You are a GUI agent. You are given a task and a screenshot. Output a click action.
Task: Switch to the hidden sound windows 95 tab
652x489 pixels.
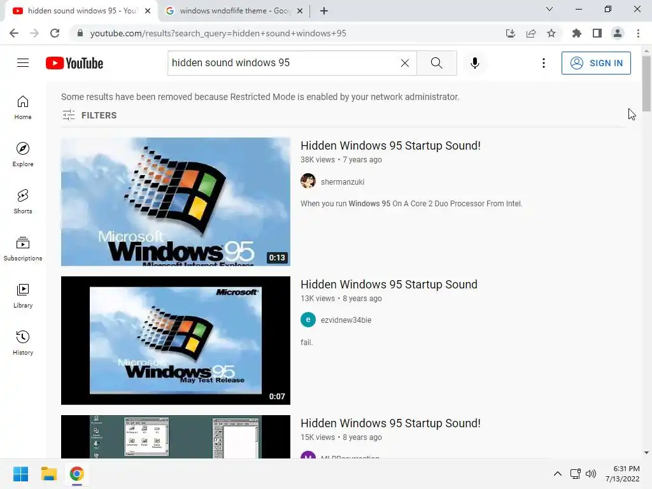click(x=81, y=11)
